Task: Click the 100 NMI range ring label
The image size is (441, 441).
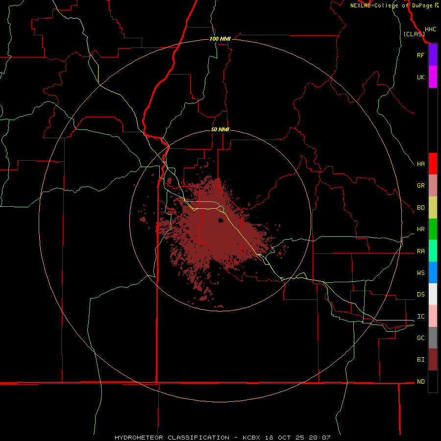Action: point(220,39)
